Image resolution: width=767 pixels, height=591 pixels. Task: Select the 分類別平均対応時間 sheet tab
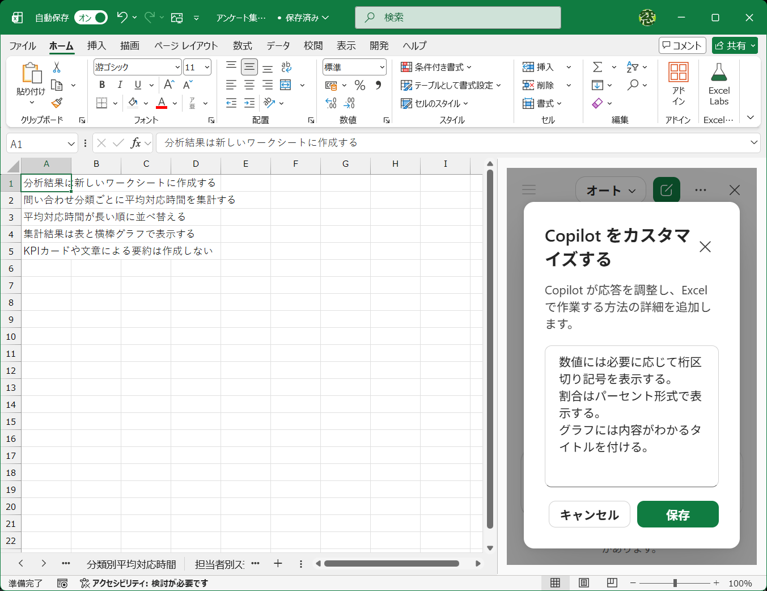[x=132, y=564]
